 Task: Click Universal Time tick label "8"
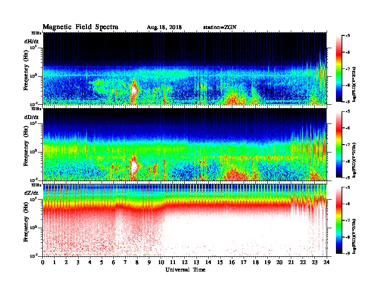pyautogui.click(x=137, y=262)
